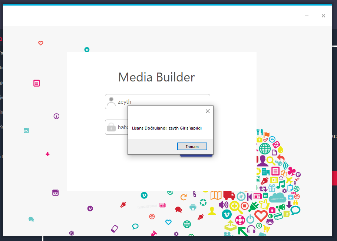Click the Tamam button in the dialog
Screen dimensions: 337x241
point(192,147)
